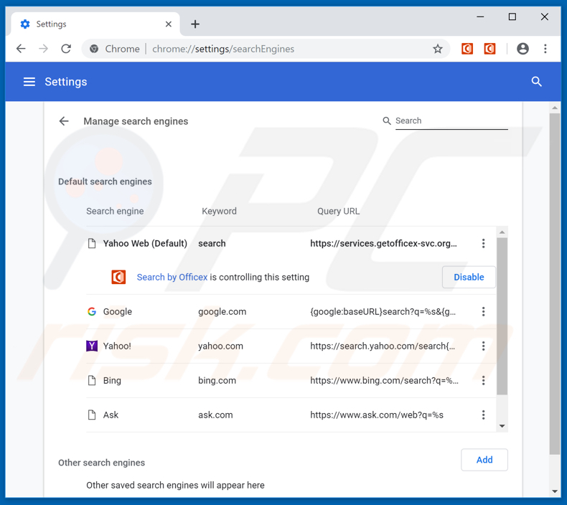Select the google.com keyword text
Image resolution: width=567 pixels, height=505 pixels.
(x=222, y=311)
